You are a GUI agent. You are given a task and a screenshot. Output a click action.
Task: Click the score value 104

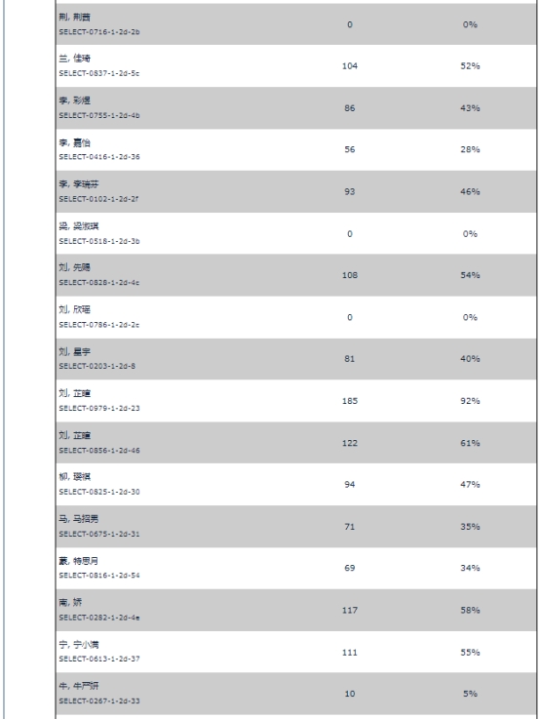pos(350,66)
